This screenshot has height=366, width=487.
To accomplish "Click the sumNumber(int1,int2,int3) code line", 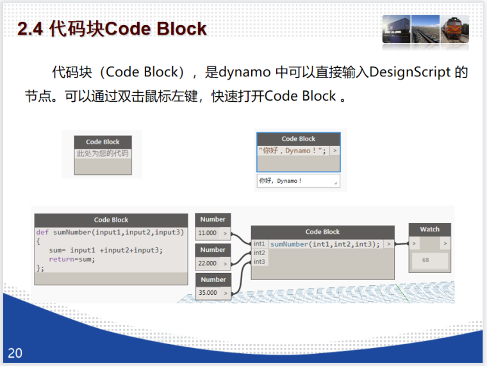I will click(x=325, y=244).
